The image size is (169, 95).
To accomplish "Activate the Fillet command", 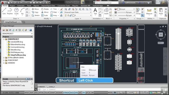I will pyautogui.click(x=54, y=12).
